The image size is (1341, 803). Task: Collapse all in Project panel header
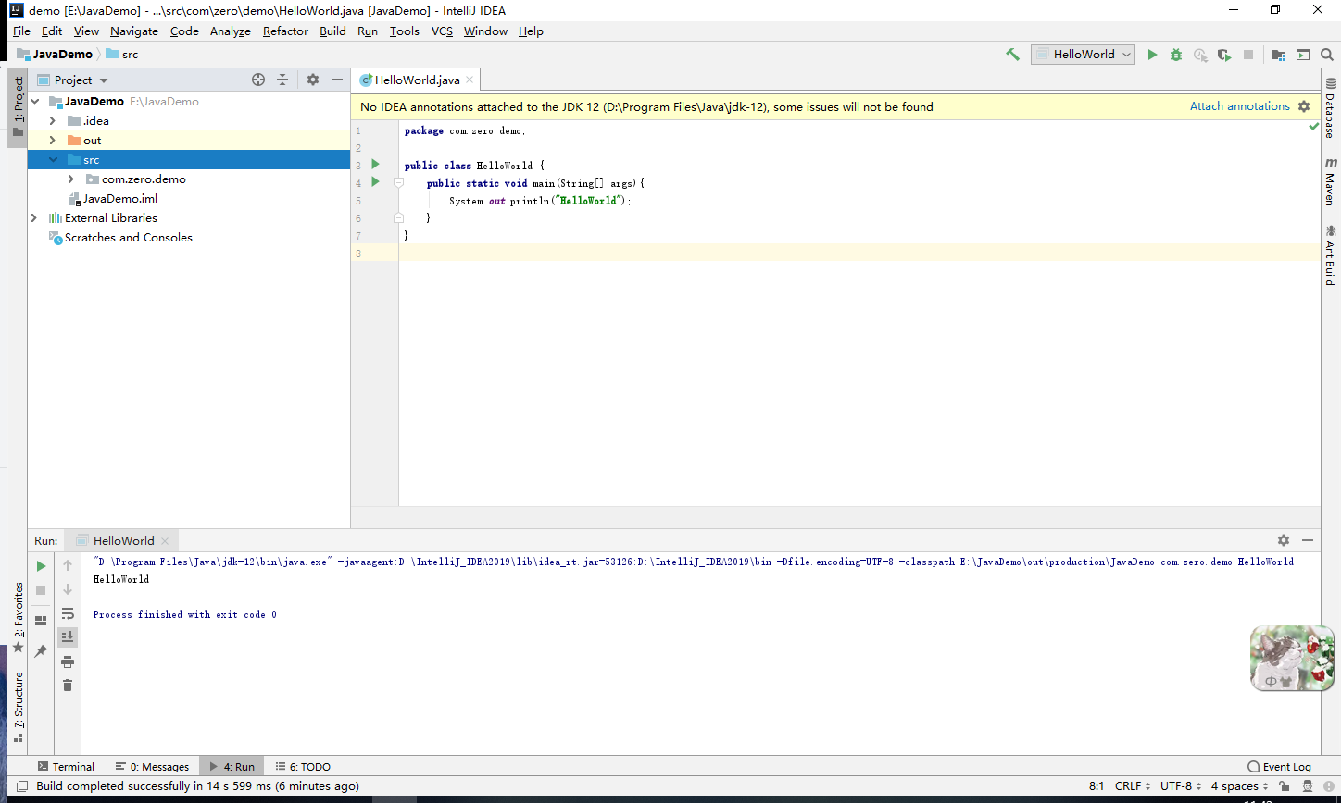[x=282, y=80]
